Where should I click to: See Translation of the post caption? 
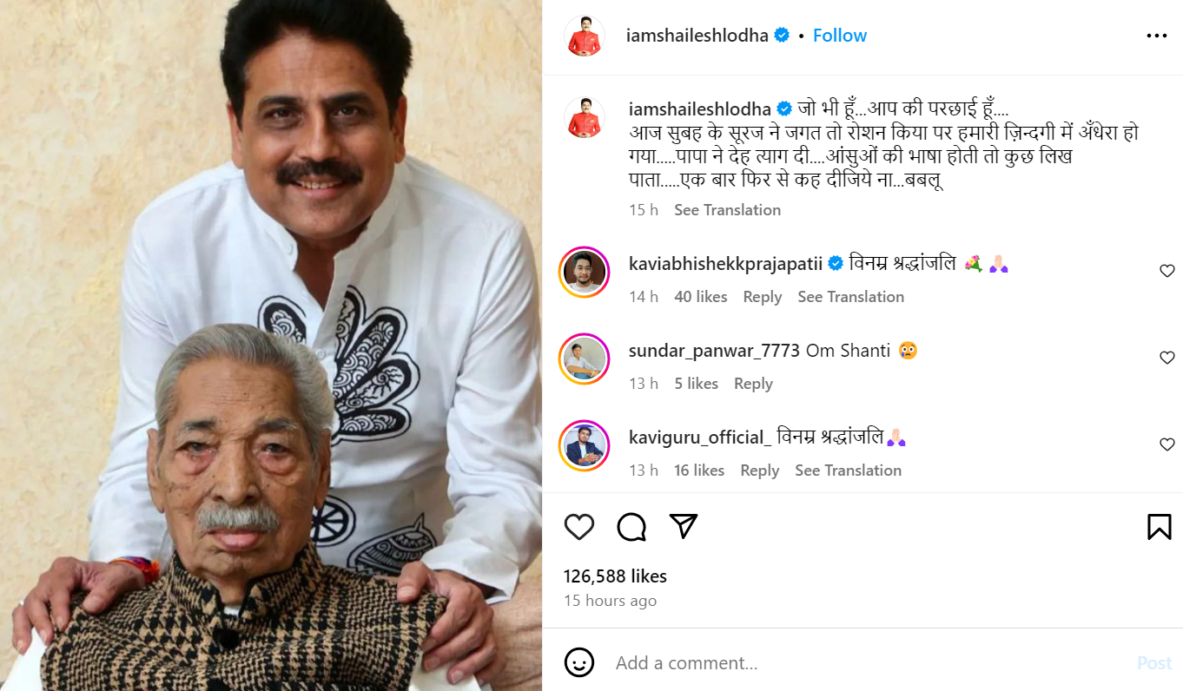pyautogui.click(x=727, y=210)
